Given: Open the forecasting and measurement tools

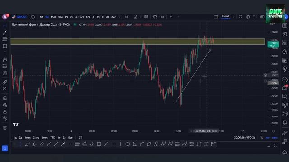Looking at the screenshot, I should point(5,66).
